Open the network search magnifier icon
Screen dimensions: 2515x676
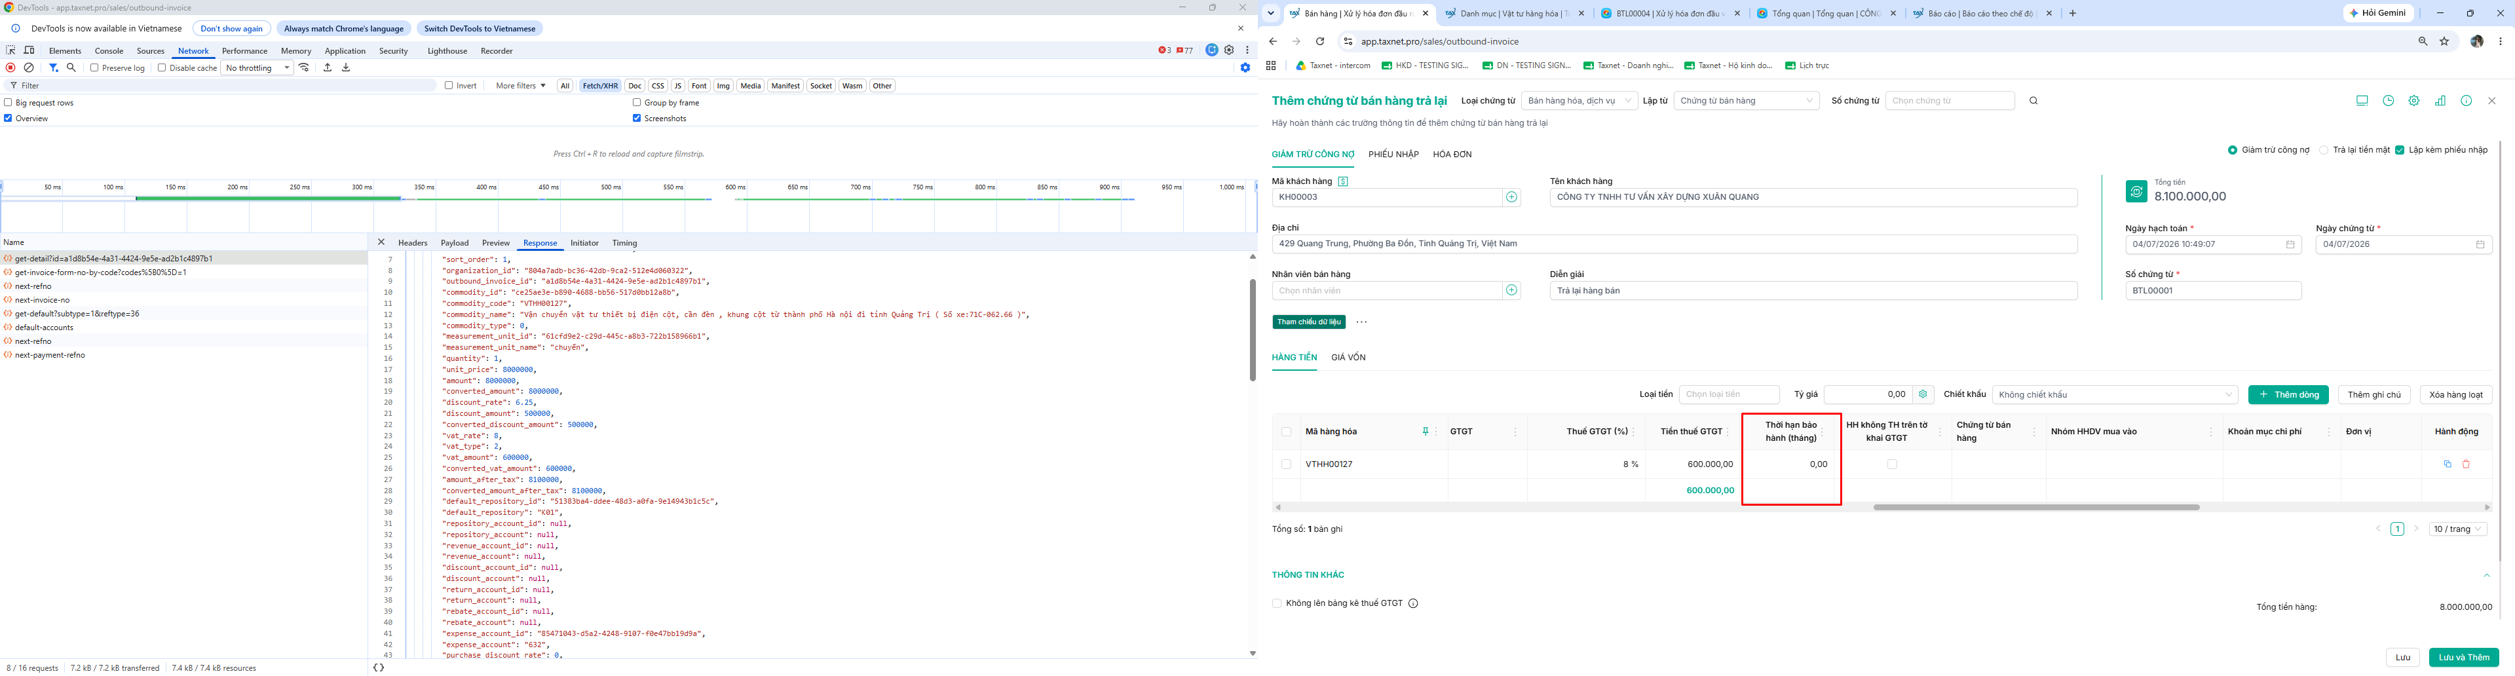71,67
